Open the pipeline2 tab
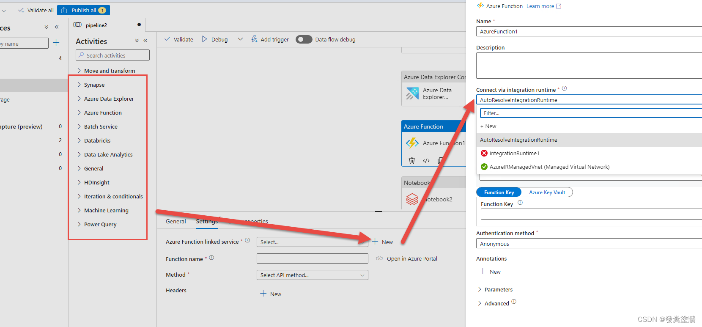This screenshot has height=327, width=702. (x=96, y=25)
